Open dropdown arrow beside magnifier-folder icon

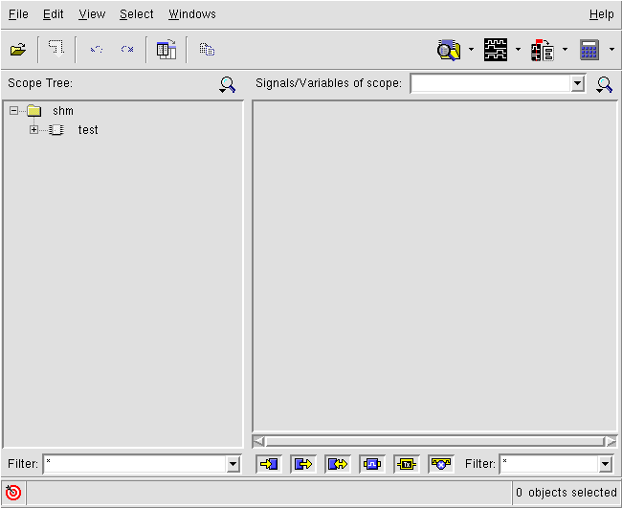point(471,50)
